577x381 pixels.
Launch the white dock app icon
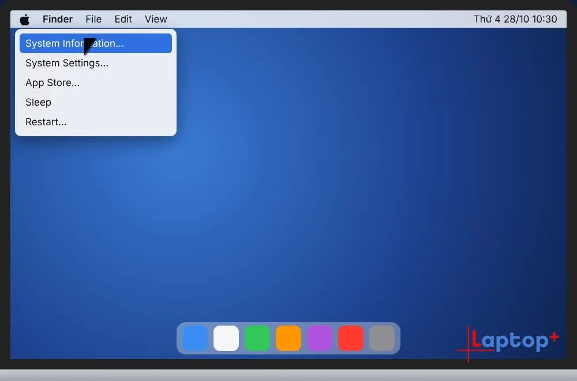(x=226, y=338)
